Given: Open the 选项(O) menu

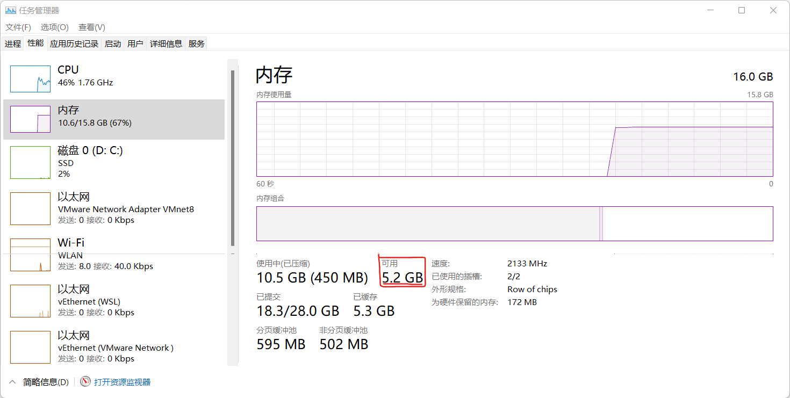Looking at the screenshot, I should 55,27.
